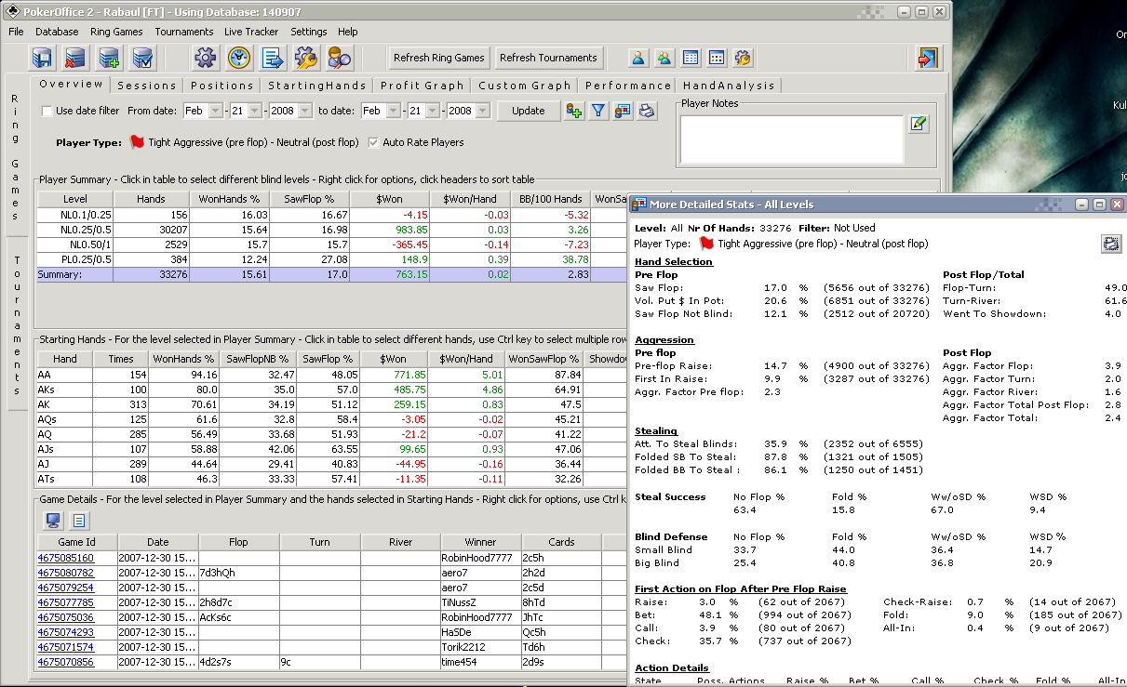Open the From date month dropdown
The width and height of the screenshot is (1127, 687).
(216, 111)
